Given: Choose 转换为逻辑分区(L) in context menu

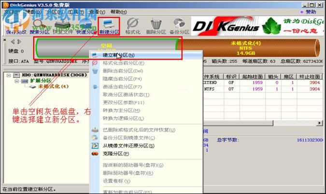Looking at the screenshot, I should point(146,119).
